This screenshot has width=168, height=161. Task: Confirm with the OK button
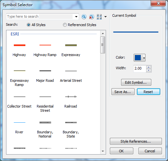121,151
